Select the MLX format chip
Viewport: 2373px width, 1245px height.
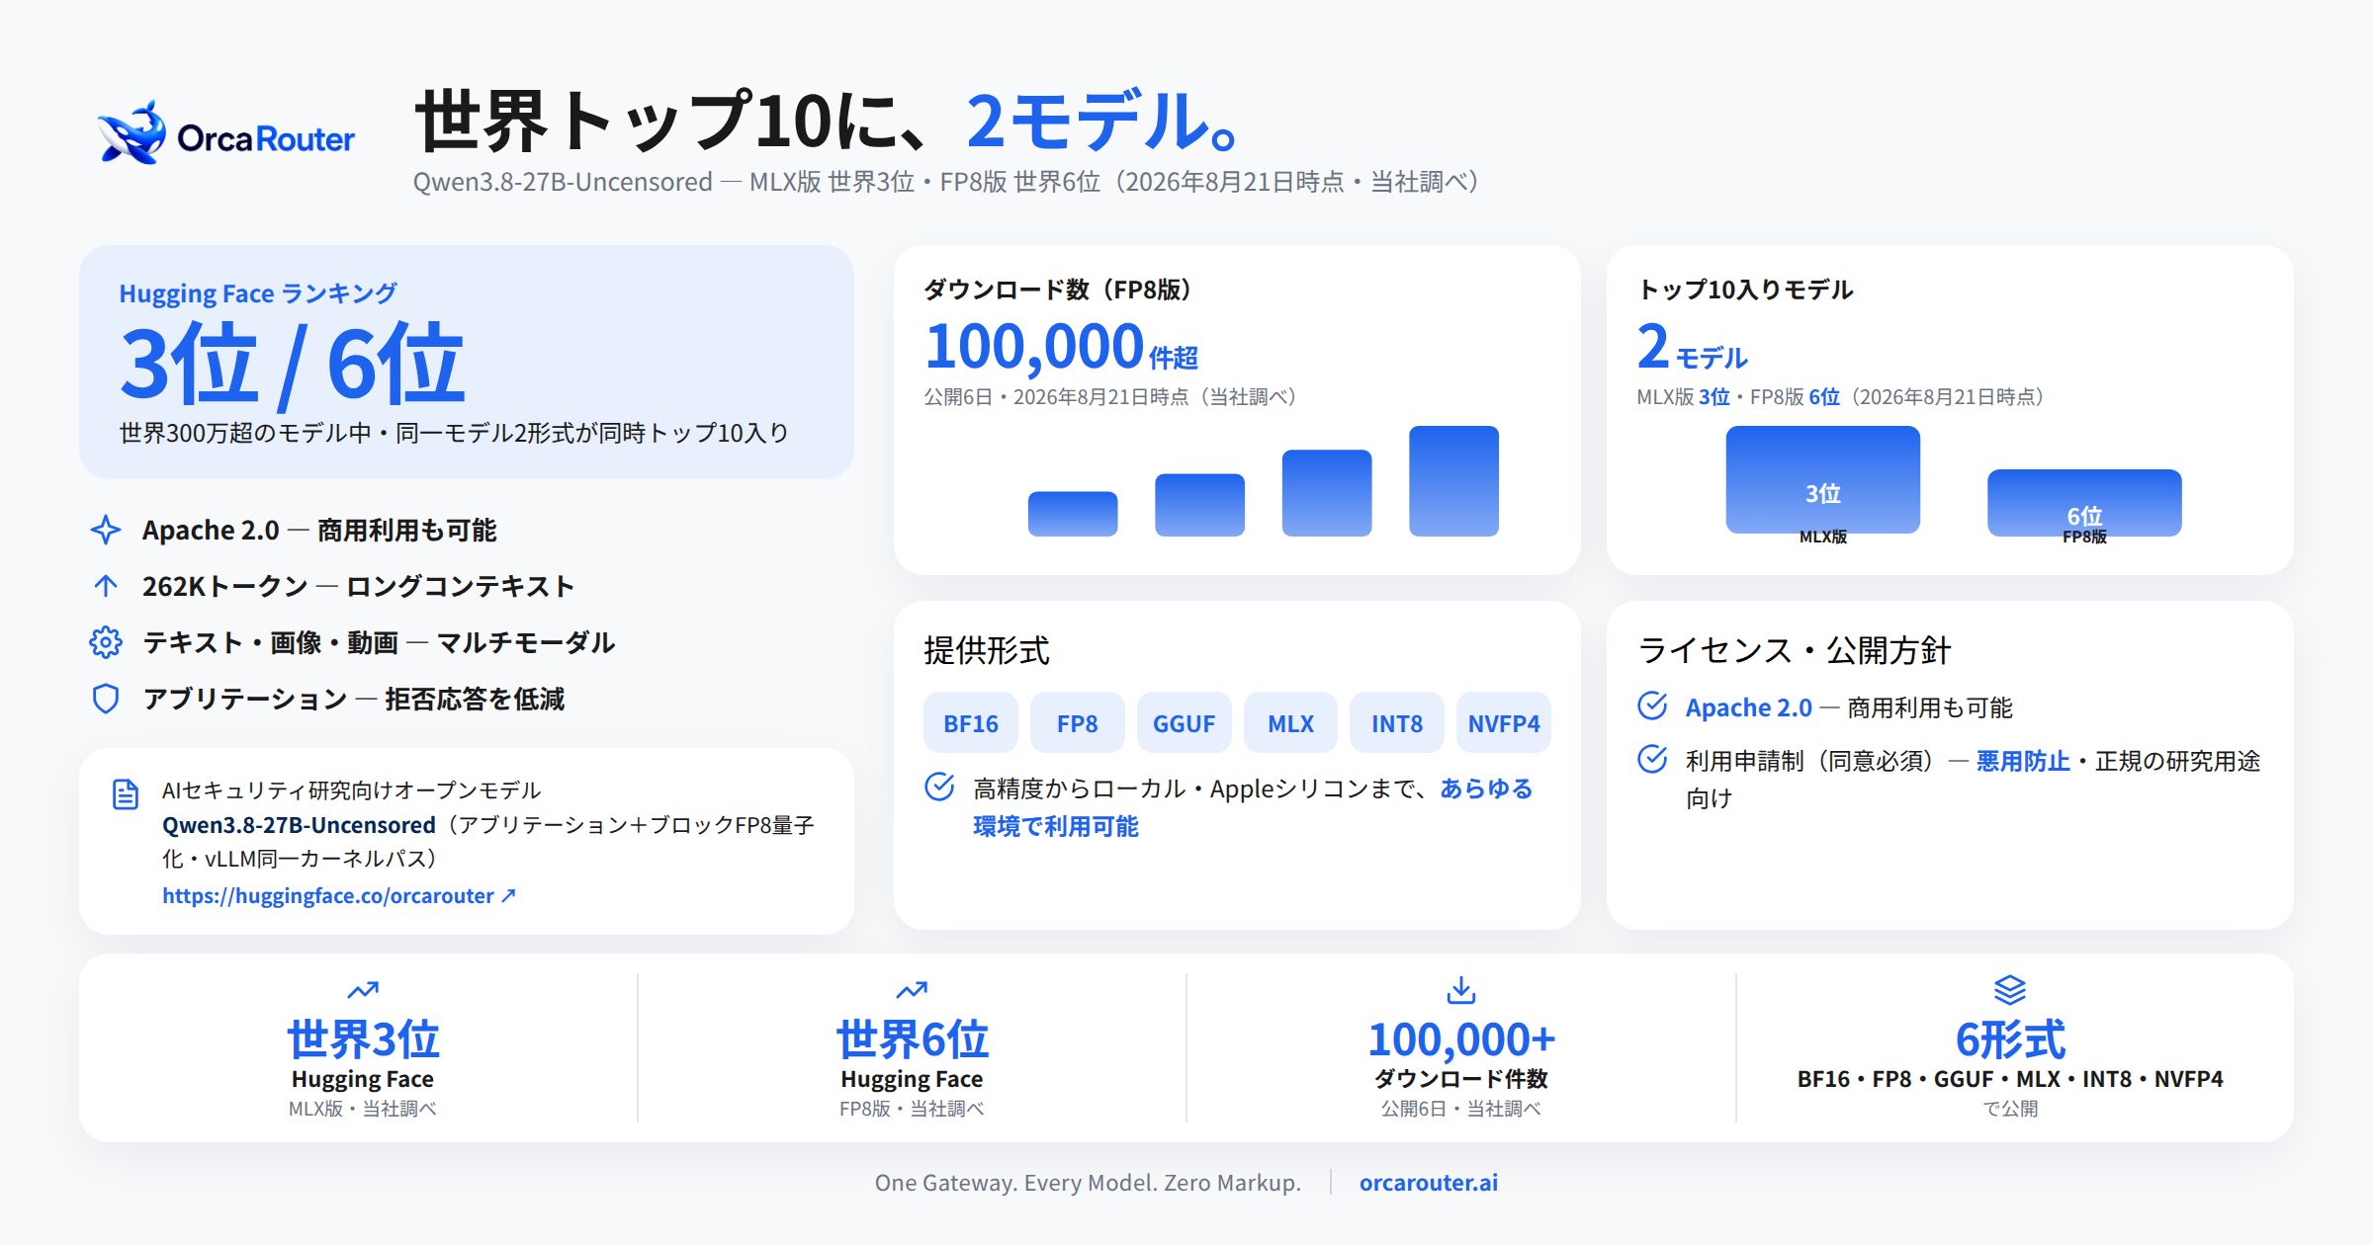pyautogui.click(x=1290, y=723)
